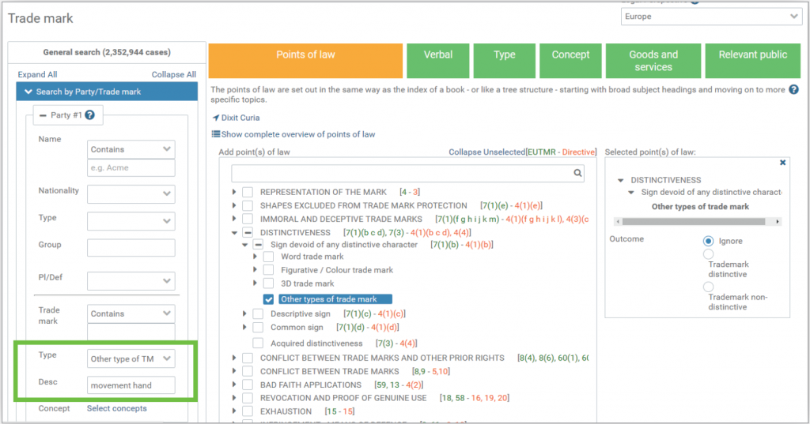Click the Collapse Unselected link
This screenshot has height=424, width=810.
[486, 152]
